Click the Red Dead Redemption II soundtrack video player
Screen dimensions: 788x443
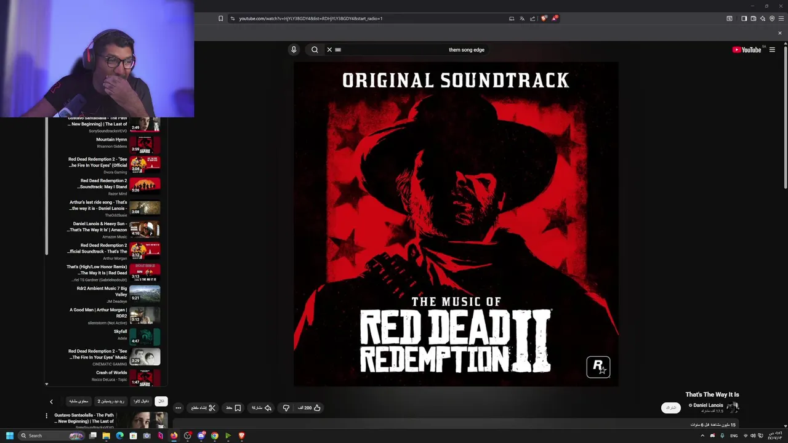[456, 224]
